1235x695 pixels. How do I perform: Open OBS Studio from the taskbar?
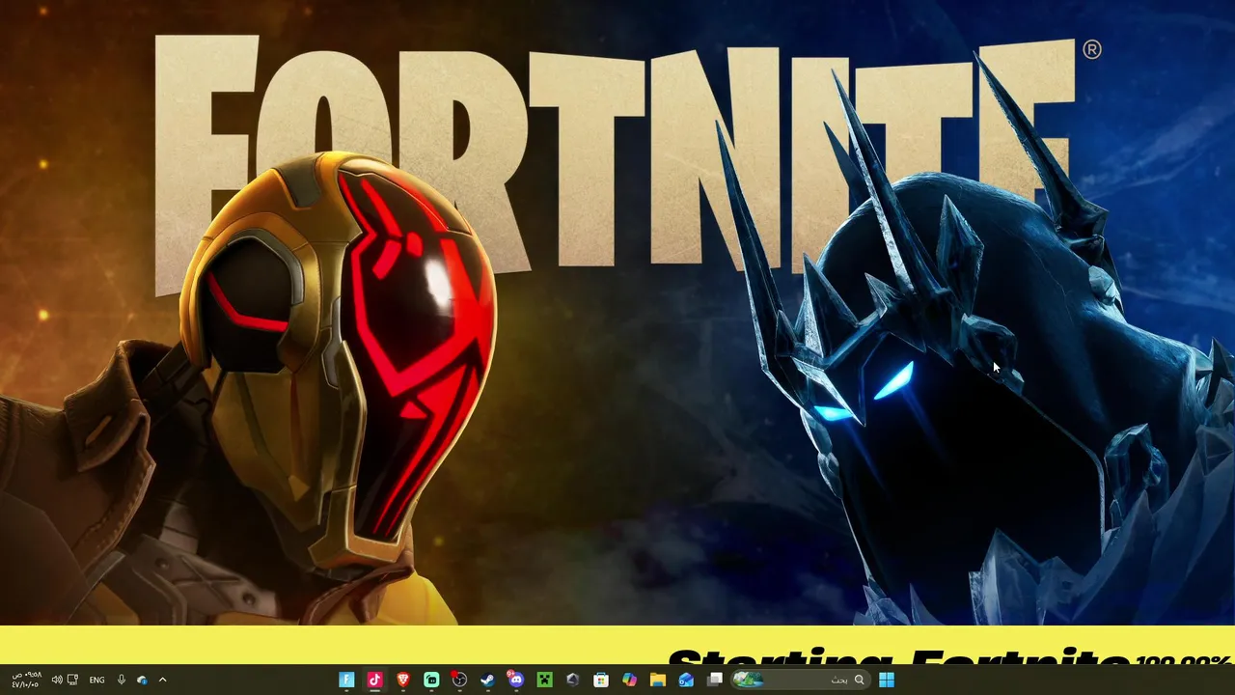click(x=459, y=680)
